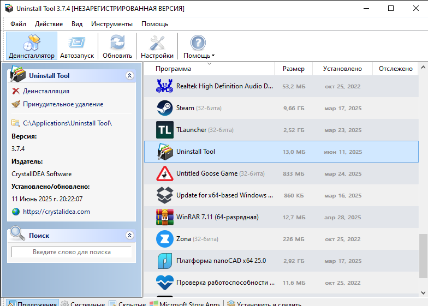This screenshot has height=306, width=428.
Task: Open the Помощь menu in menu bar
Action: pyautogui.click(x=155, y=24)
